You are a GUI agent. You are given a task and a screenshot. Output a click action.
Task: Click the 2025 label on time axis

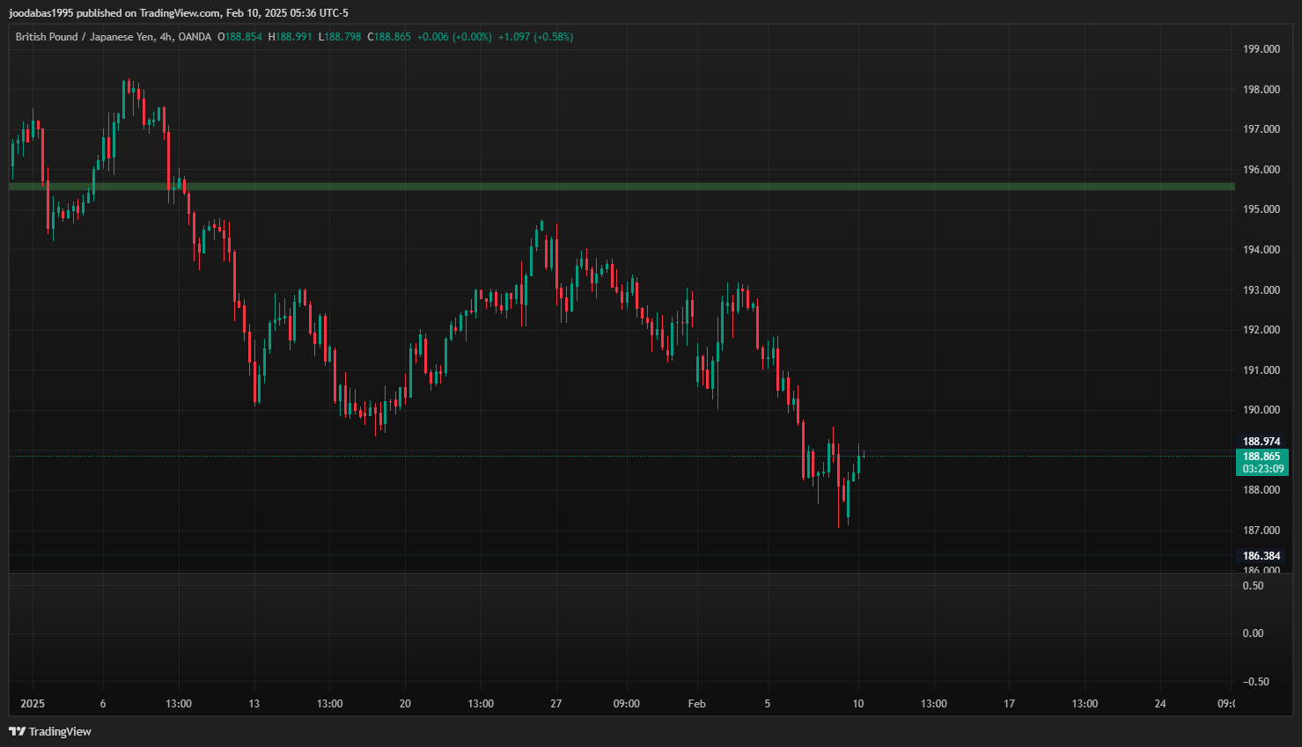(x=33, y=704)
